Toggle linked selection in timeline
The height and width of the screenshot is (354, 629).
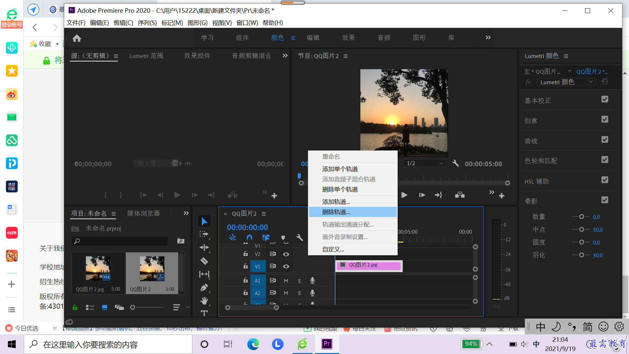[266, 238]
